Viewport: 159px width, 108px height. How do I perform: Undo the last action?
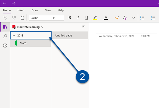coord(6,18)
